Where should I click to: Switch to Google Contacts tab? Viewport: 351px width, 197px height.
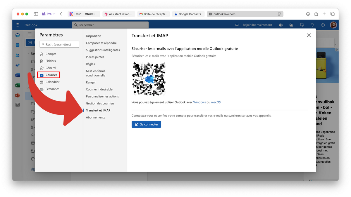click(188, 14)
